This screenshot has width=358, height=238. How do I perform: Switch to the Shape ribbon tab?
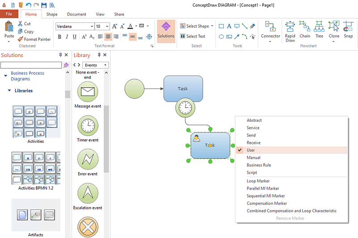[x=52, y=14]
